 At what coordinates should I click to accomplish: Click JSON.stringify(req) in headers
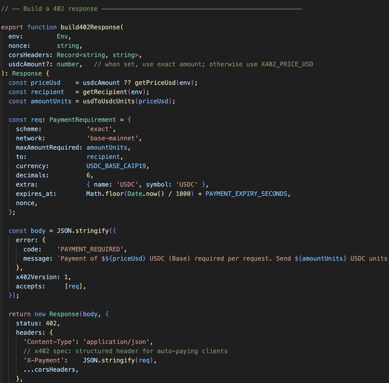coord(118,360)
